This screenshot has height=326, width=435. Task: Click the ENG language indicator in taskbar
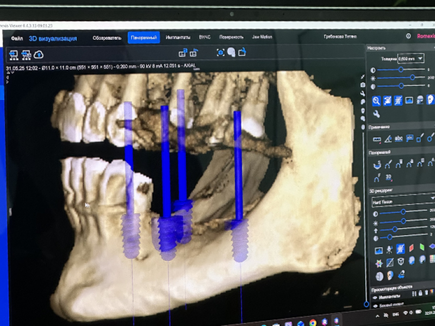[x=396, y=315]
